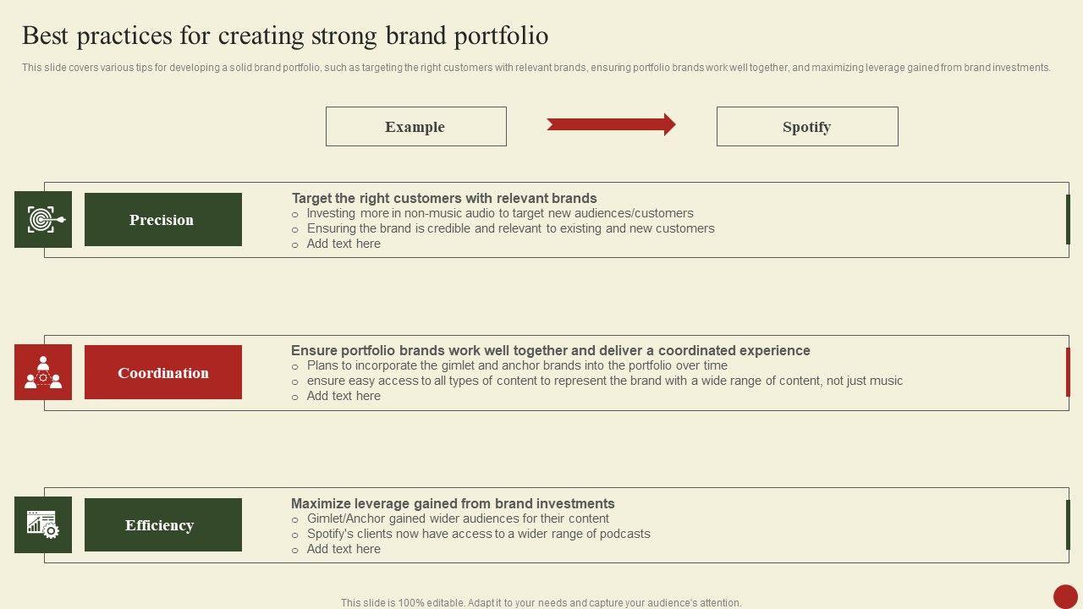Click the red circle in bottom corner
The image size is (1083, 609).
[x=1065, y=595]
